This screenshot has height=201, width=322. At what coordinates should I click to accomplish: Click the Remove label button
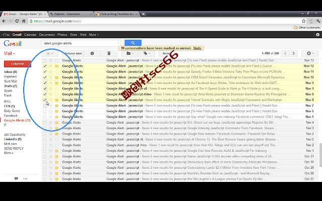click(73, 53)
